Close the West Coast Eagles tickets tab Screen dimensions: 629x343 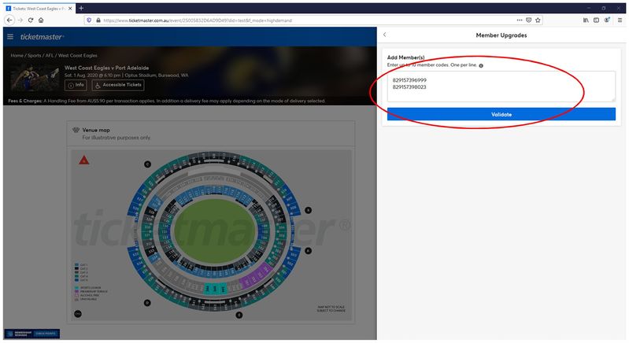point(70,8)
